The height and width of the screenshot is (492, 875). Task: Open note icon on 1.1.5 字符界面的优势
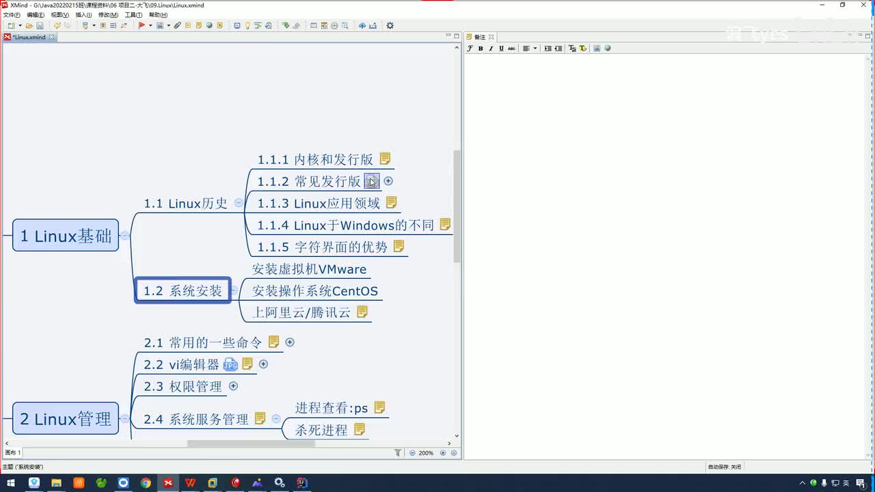(x=399, y=246)
